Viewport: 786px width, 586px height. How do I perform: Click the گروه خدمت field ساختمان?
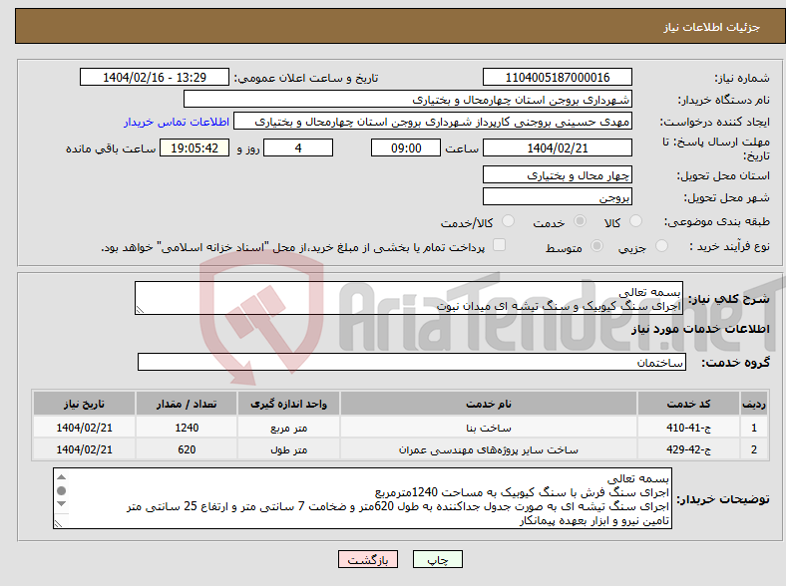coord(412,362)
